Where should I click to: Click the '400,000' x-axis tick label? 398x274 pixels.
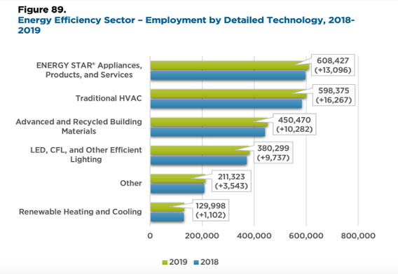tap(254, 236)
